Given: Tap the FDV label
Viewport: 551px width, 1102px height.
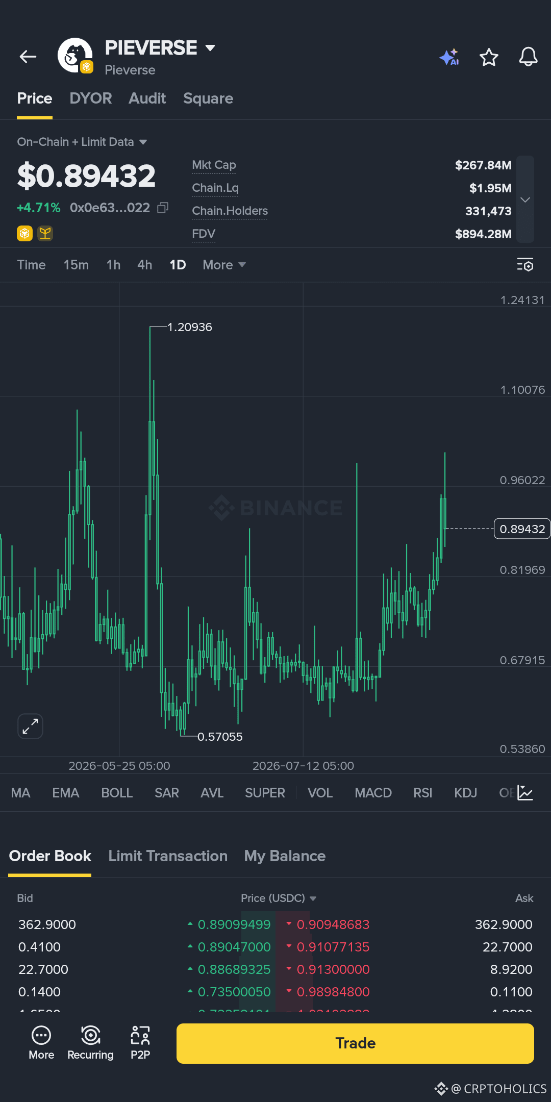Looking at the screenshot, I should (x=204, y=234).
